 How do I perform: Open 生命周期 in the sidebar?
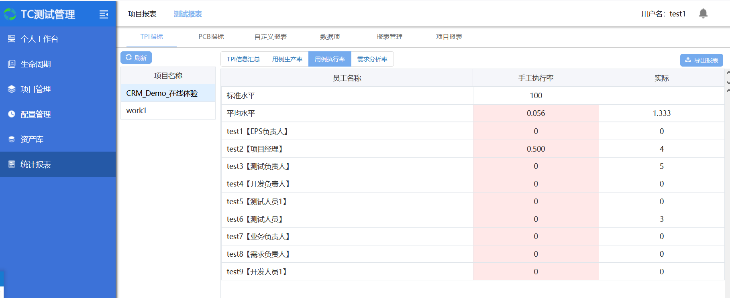pyautogui.click(x=35, y=64)
